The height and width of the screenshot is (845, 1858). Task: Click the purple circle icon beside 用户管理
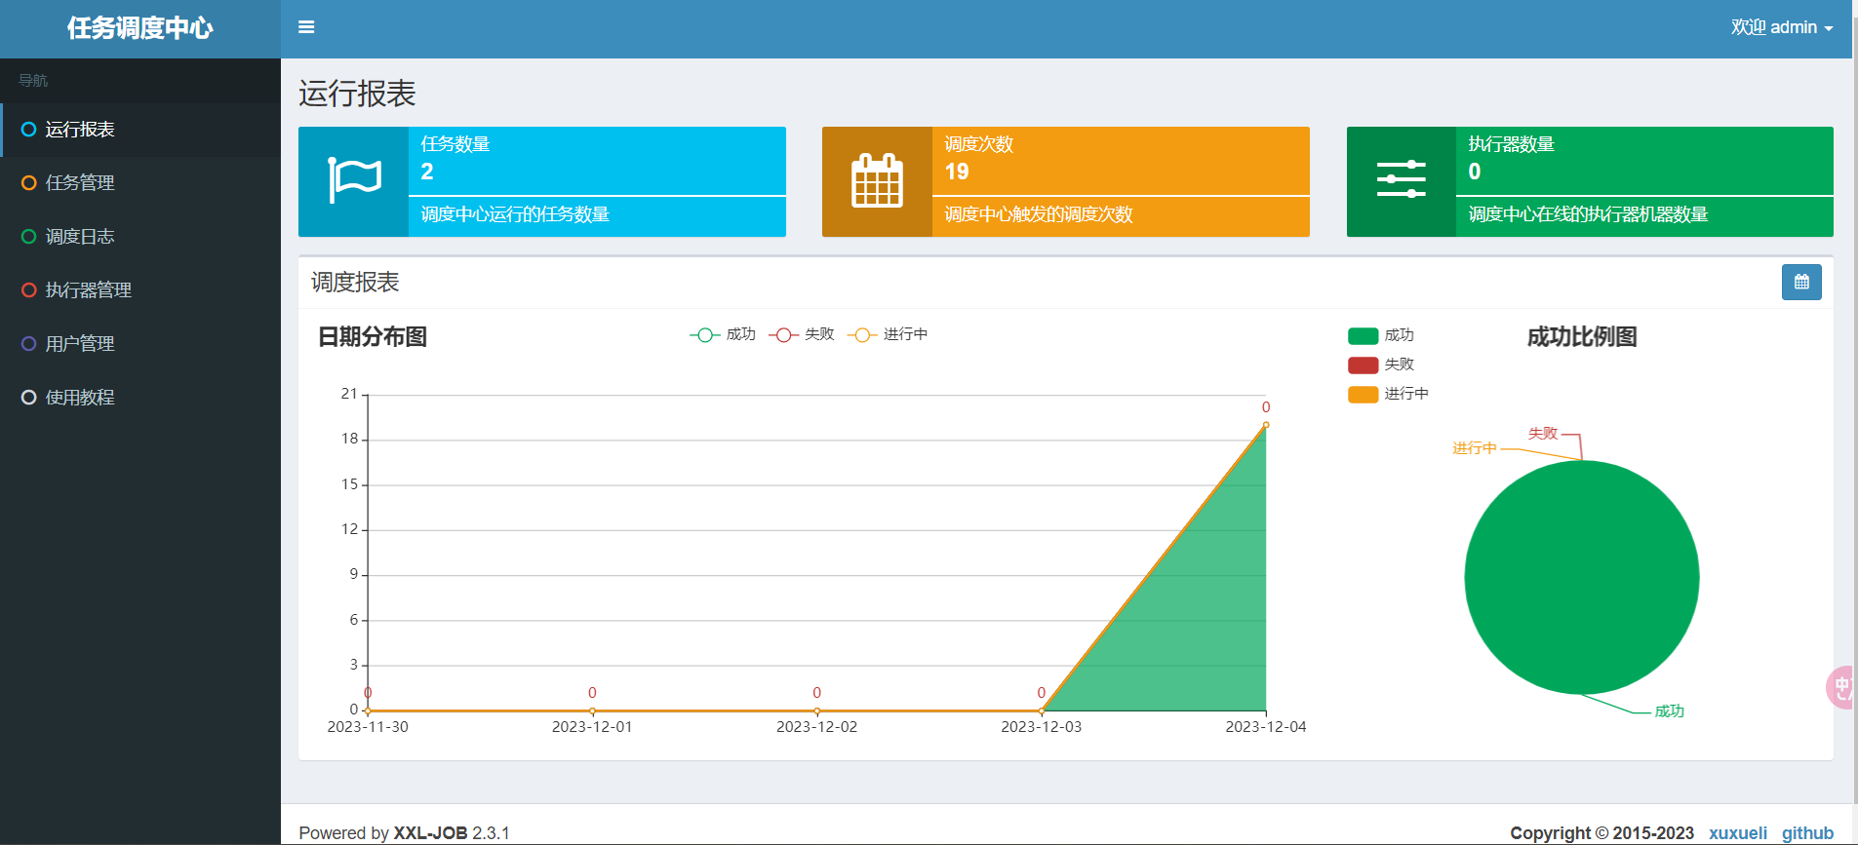click(29, 344)
